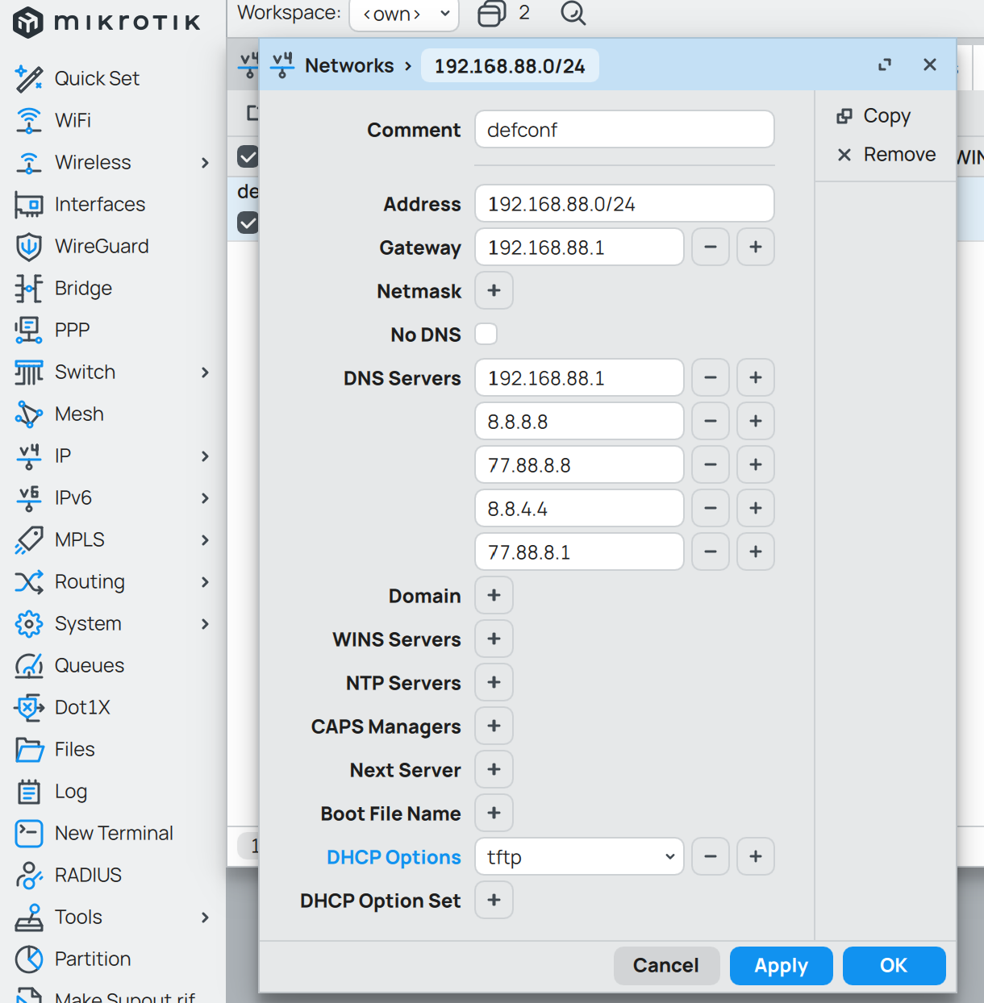
Task: Click into the Gateway address field
Action: click(579, 248)
